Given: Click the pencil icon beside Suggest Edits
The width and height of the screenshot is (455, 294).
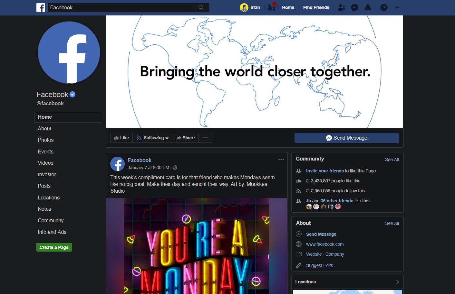Looking at the screenshot, I should (299, 265).
